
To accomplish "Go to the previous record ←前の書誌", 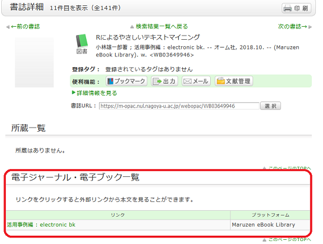I will pos(26,27).
